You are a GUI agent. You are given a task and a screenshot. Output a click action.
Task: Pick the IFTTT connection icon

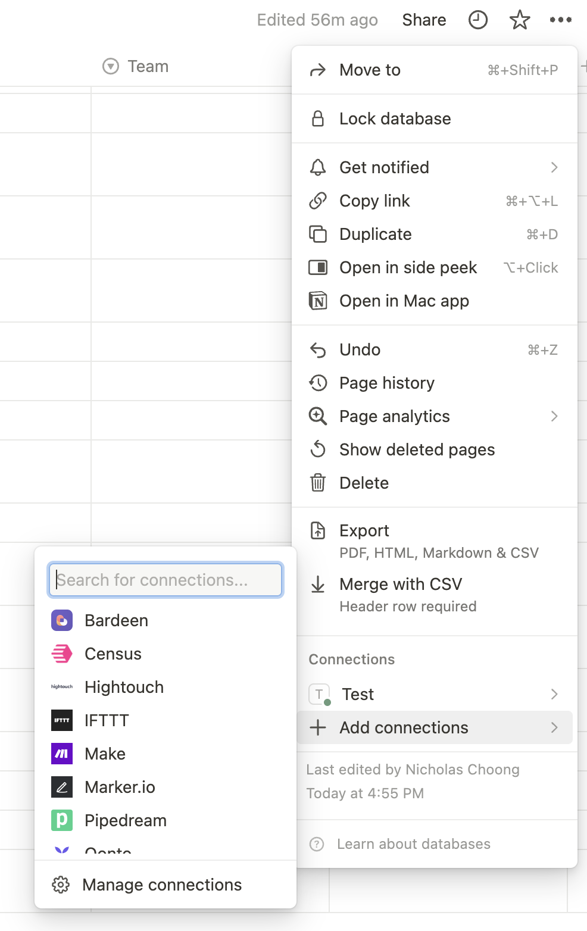62,720
